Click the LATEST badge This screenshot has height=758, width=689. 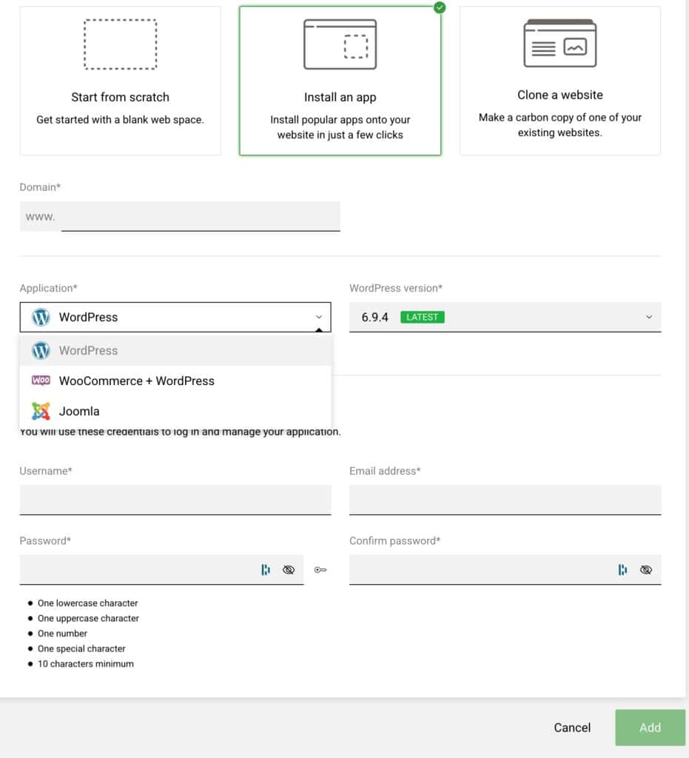[x=423, y=317]
